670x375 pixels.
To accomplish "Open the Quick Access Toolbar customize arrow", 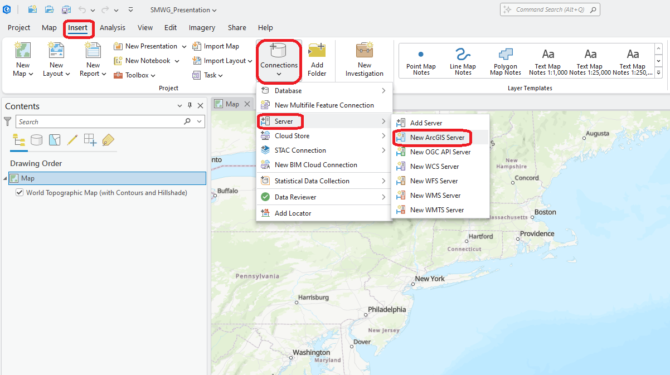I will (x=130, y=10).
